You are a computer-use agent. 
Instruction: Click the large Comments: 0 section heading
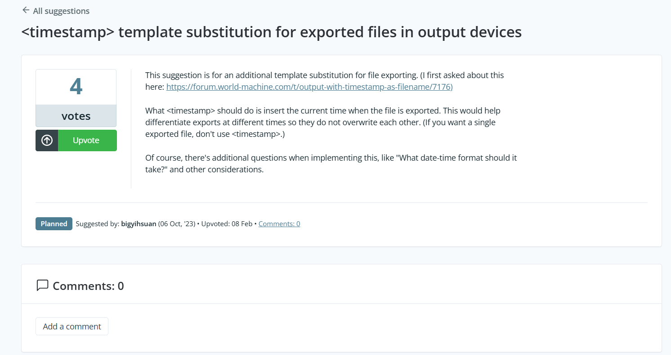click(88, 286)
